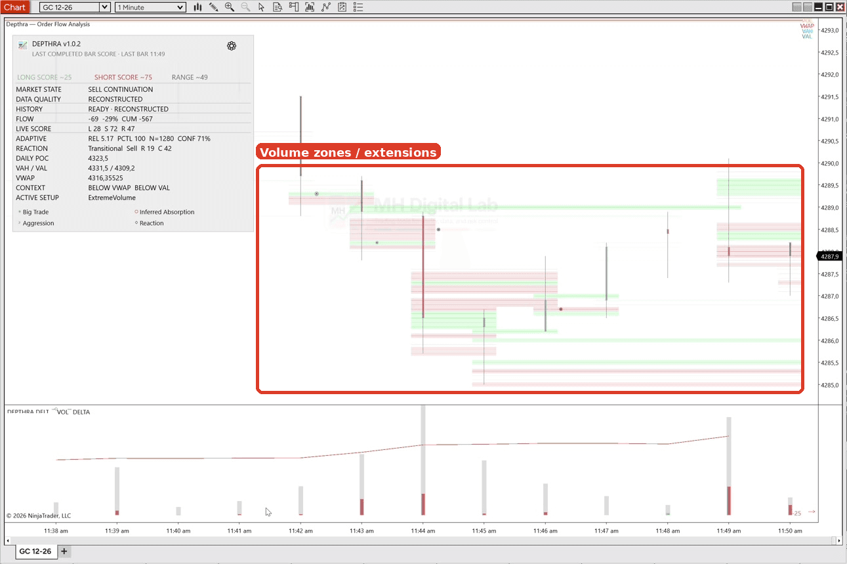Click the tallest volume bar at 11:44
This screenshot has width=847, height=564.
tap(423, 460)
